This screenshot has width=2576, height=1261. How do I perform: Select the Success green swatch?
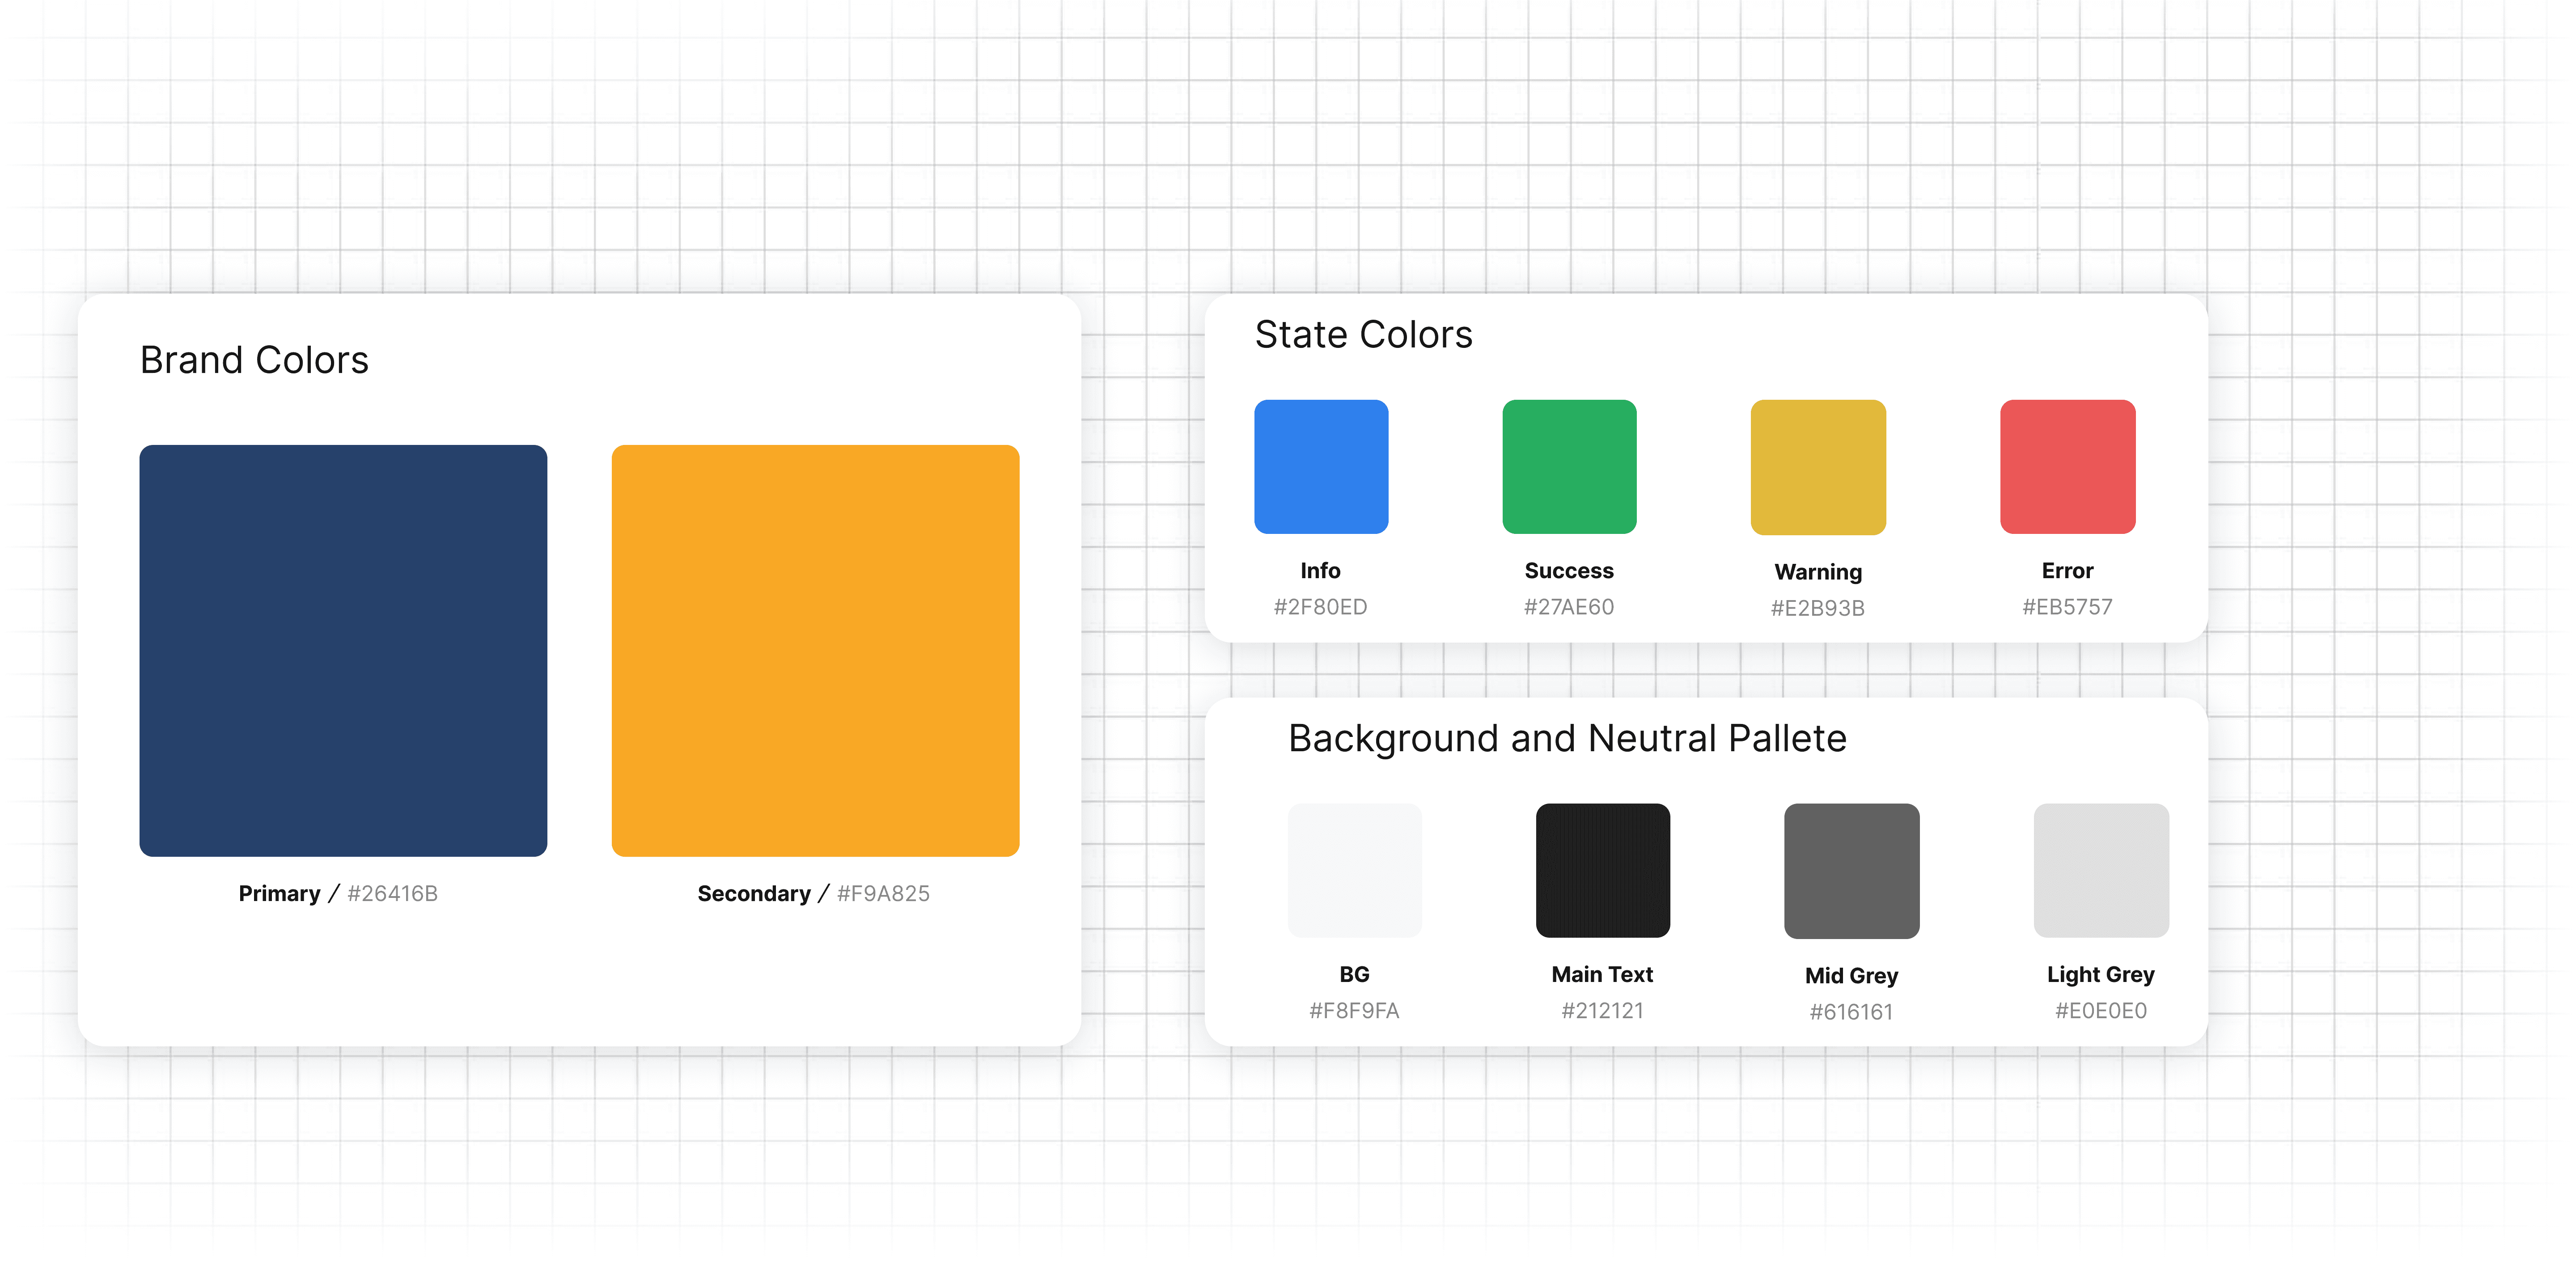coord(1569,466)
